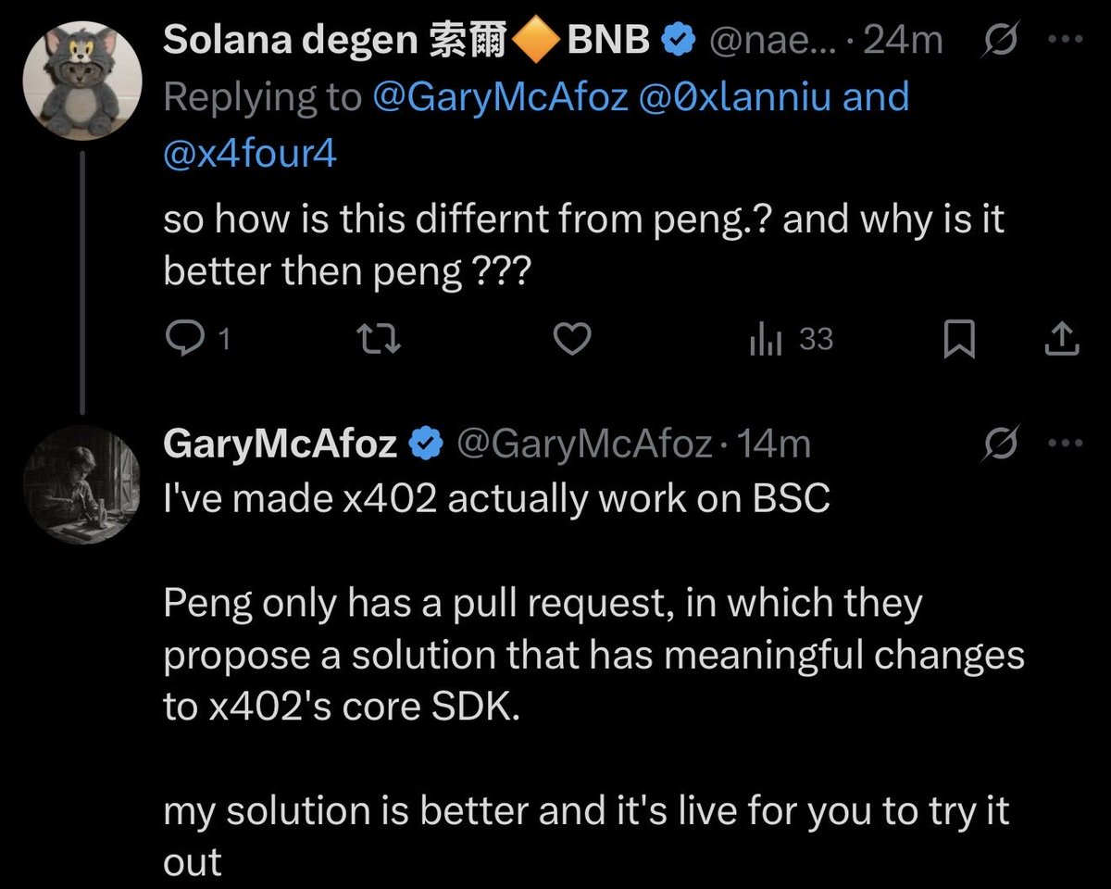1111x889 pixels.
Task: Share Solana degen's tweet
Action: pos(1062,342)
